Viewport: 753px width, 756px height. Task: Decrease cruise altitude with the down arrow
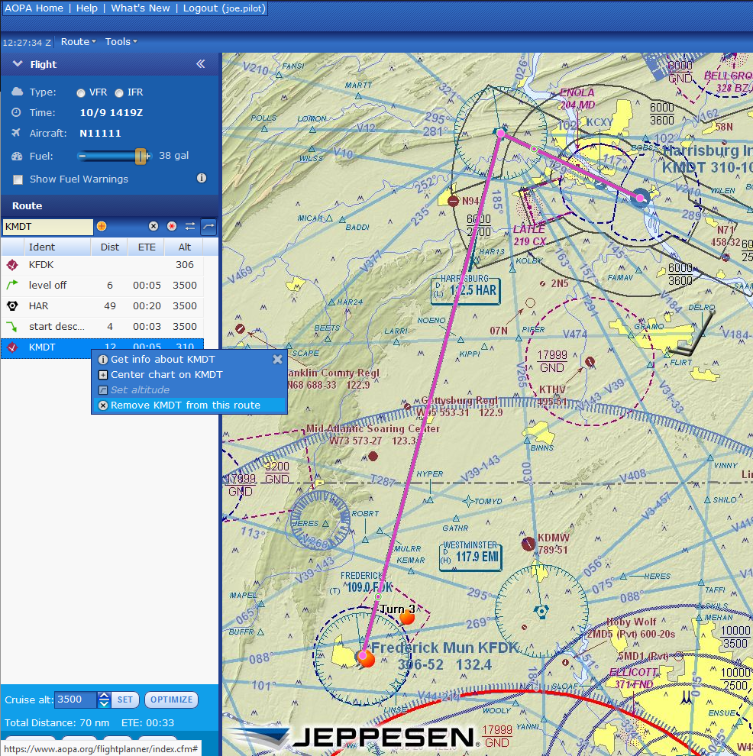[x=104, y=703]
